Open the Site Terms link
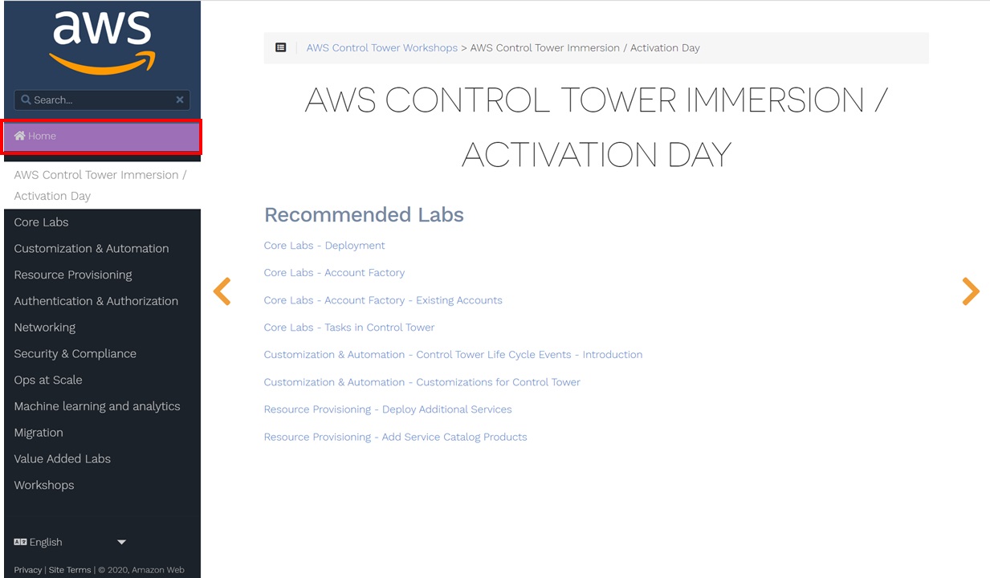Image resolution: width=990 pixels, height=578 pixels. (x=70, y=569)
